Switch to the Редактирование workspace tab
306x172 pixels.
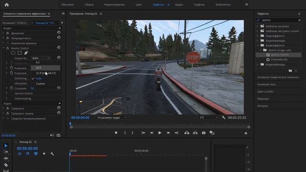(x=114, y=5)
